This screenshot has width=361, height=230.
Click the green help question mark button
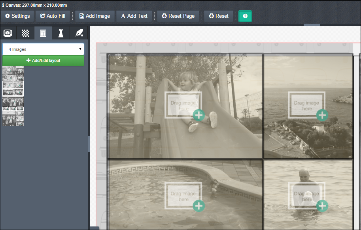pos(245,16)
